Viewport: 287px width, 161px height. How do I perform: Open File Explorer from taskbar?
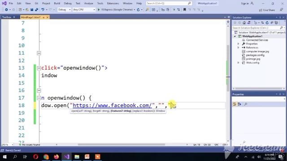pyautogui.click(x=77, y=157)
